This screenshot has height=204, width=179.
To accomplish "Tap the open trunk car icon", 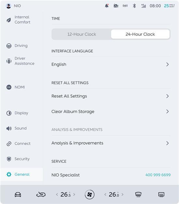I will tap(41, 195).
